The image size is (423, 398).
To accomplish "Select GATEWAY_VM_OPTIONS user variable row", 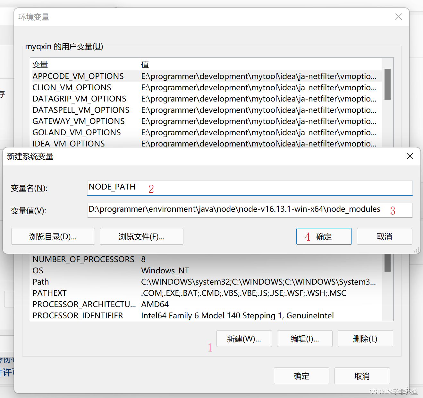I will pos(206,121).
